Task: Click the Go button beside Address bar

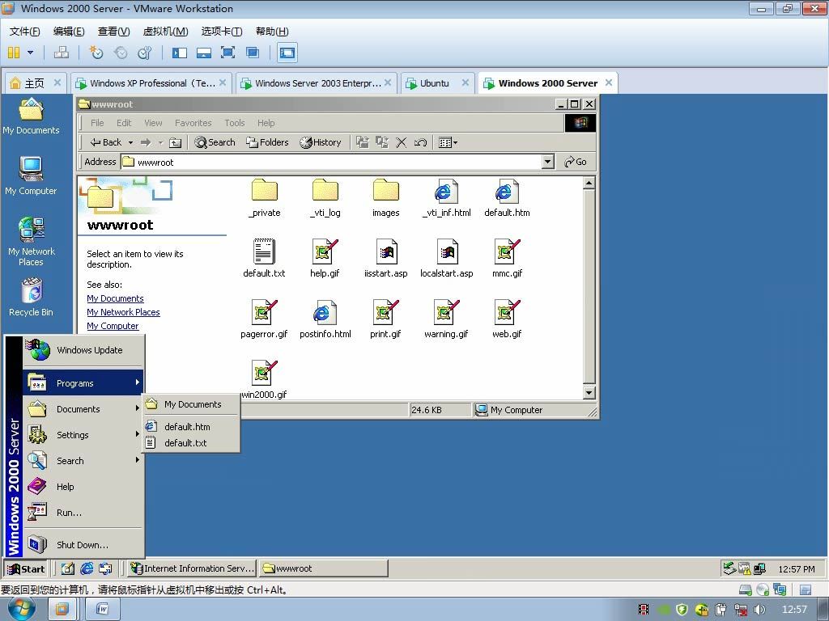Action: 576,162
